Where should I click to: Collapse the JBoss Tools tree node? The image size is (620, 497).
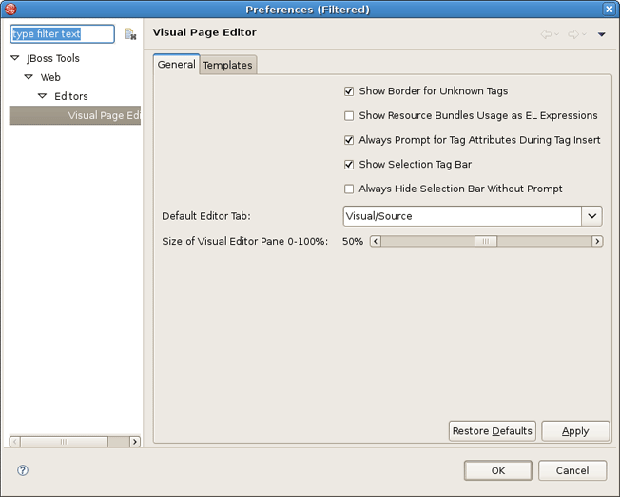pos(14,58)
